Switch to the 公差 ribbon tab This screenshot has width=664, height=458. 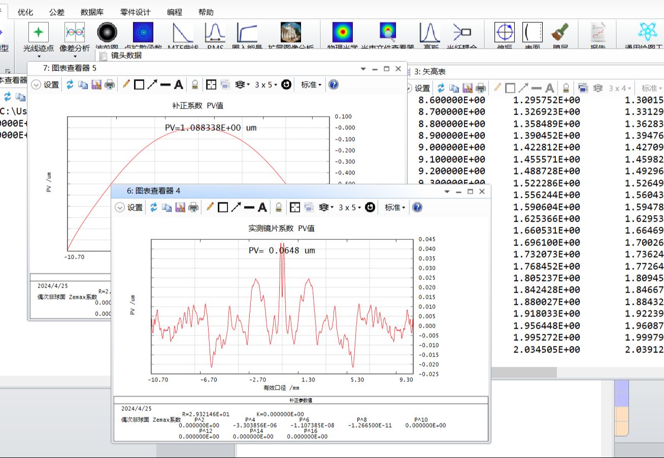pos(57,12)
